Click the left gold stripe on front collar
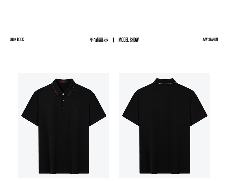The width and height of the screenshot is (228, 181). click(55, 89)
